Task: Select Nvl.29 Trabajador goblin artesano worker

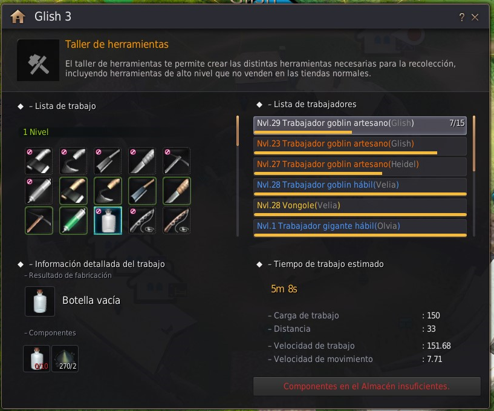Action: click(360, 125)
